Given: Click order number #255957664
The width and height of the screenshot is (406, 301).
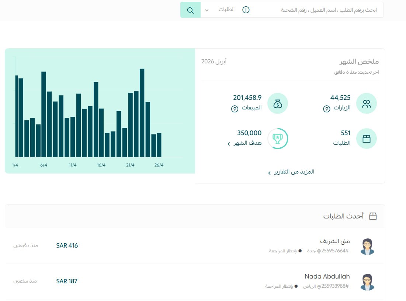Looking at the screenshot, I should [335, 251].
